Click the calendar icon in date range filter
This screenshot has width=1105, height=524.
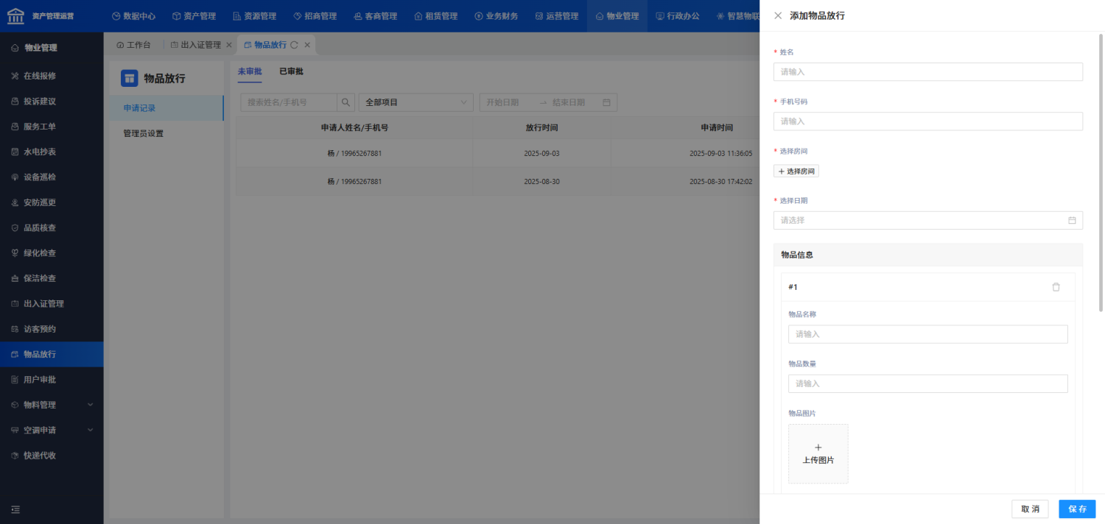pos(606,102)
